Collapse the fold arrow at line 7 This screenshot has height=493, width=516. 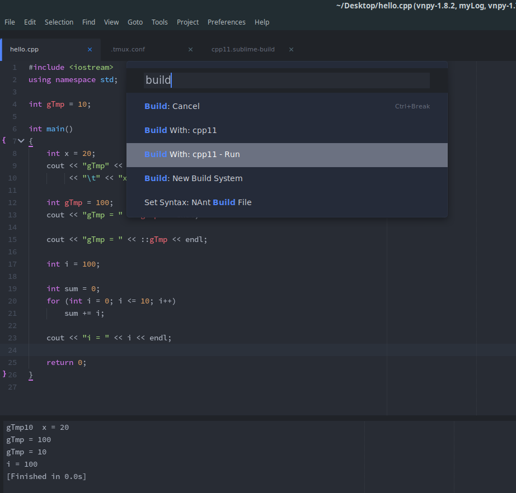21,141
